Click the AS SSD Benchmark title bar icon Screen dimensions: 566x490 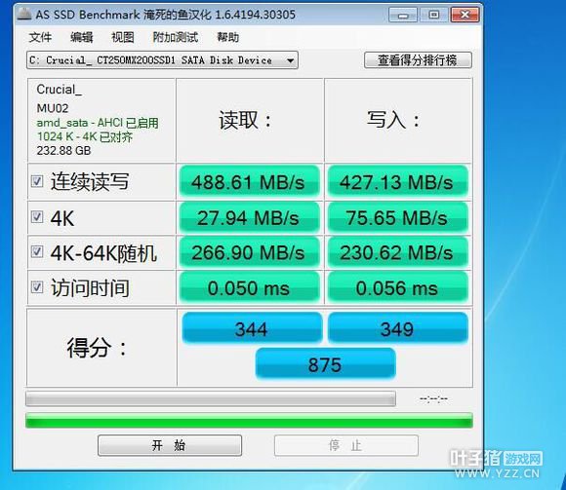pyautogui.click(x=24, y=14)
